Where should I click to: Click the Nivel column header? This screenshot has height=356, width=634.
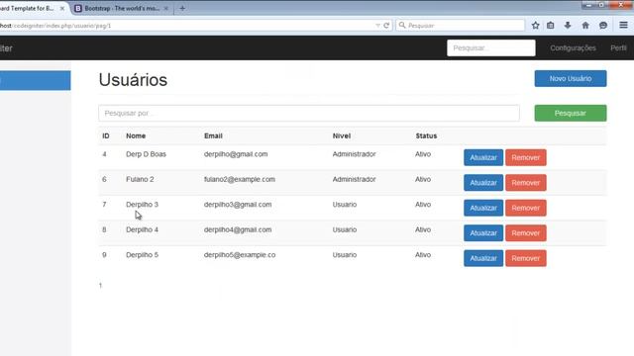[x=341, y=136]
